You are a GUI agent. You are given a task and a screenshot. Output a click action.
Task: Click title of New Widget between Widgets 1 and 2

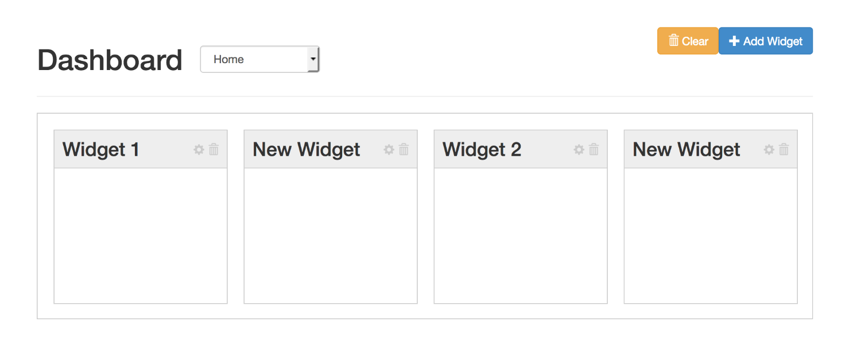pos(306,150)
